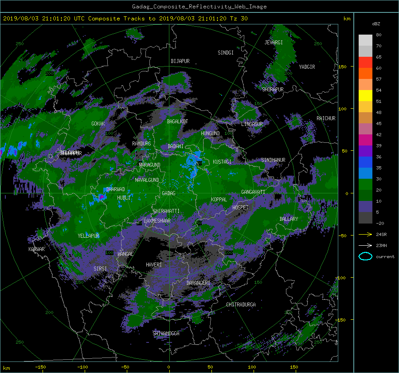Click the SHIRAHATTI city label
Screen dimensions: 399x373
coord(166,211)
